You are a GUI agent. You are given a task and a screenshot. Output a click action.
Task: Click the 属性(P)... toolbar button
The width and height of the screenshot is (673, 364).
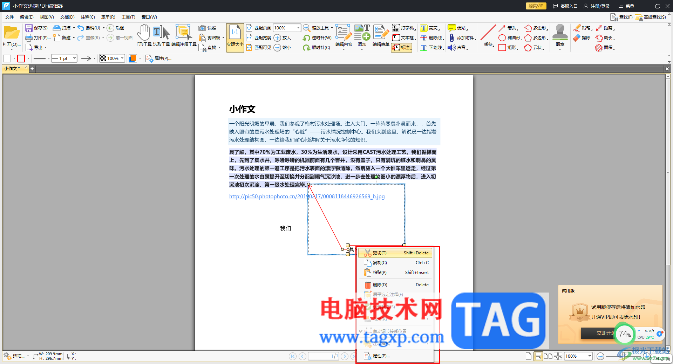(x=159, y=59)
